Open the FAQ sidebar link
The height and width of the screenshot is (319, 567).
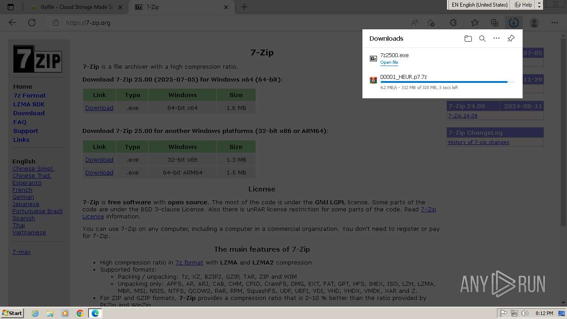point(20,122)
